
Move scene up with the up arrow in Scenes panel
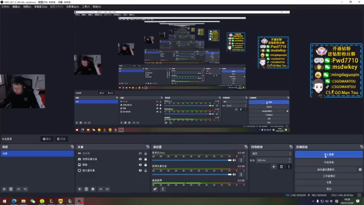point(19,189)
